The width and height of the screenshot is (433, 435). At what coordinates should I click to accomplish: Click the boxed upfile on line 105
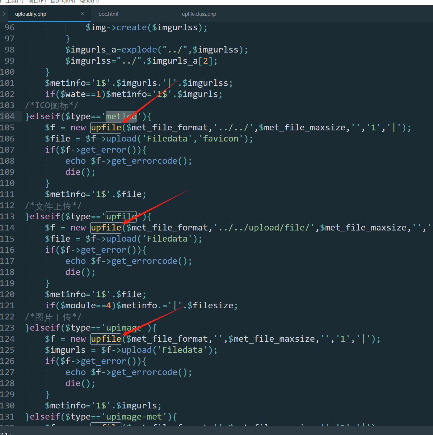pyautogui.click(x=106, y=128)
